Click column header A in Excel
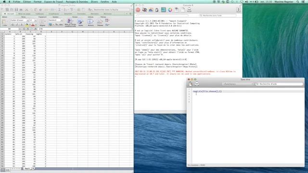This screenshot has height=173, width=308. [10, 32]
